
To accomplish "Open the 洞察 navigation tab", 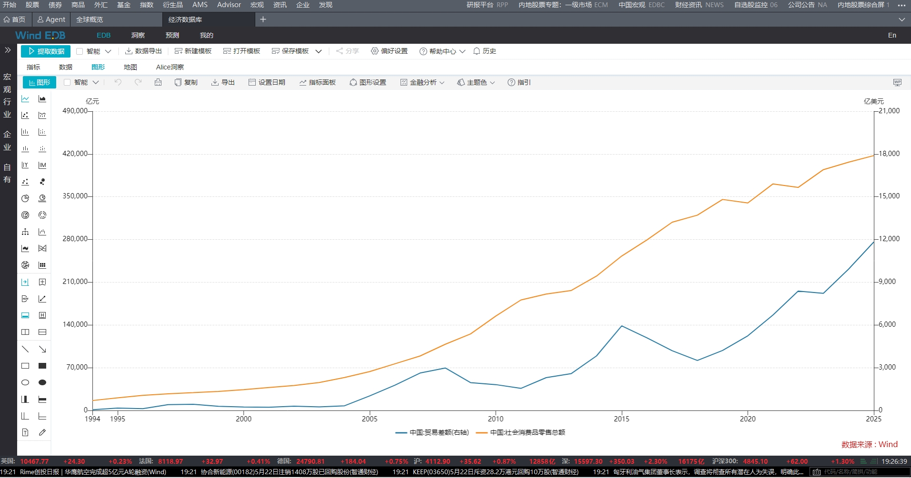I will pos(138,35).
